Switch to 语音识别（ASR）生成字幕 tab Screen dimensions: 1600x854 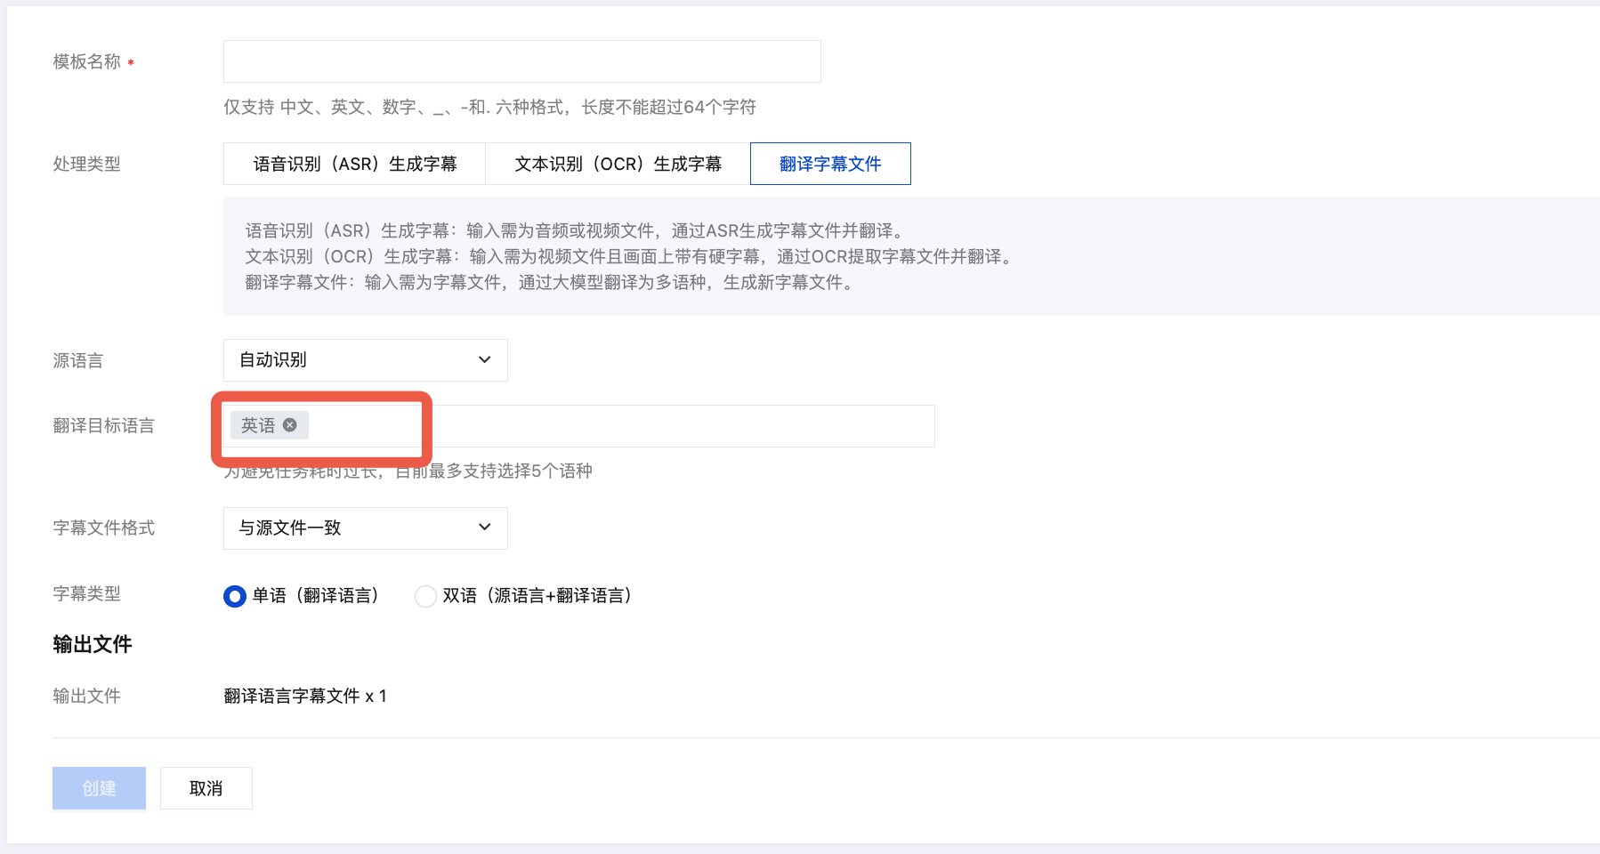[354, 164]
